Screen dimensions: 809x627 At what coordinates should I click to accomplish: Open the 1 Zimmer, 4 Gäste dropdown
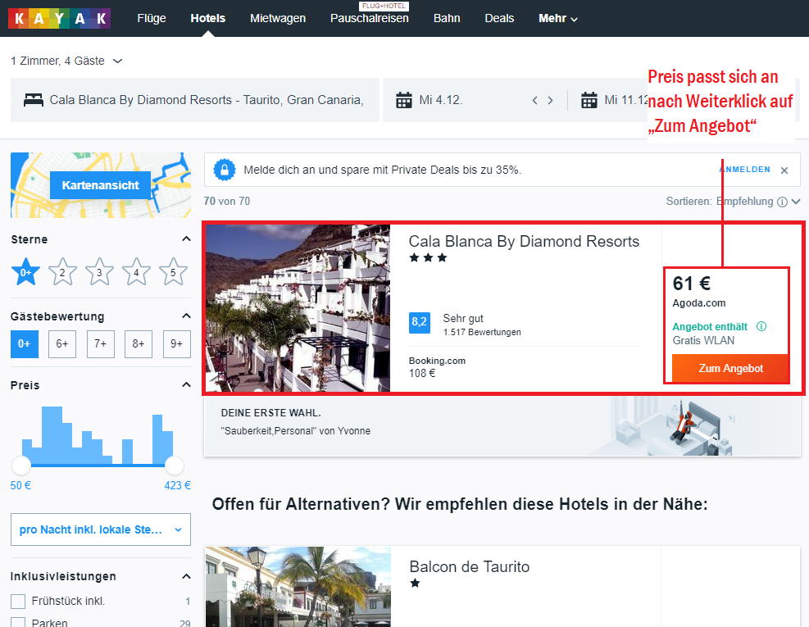[x=66, y=61]
